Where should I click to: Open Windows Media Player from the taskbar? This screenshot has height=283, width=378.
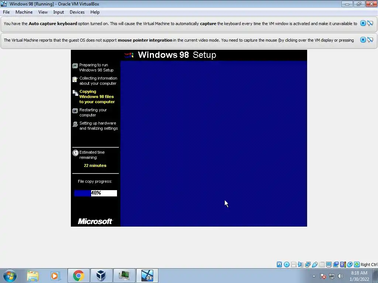tap(55, 276)
